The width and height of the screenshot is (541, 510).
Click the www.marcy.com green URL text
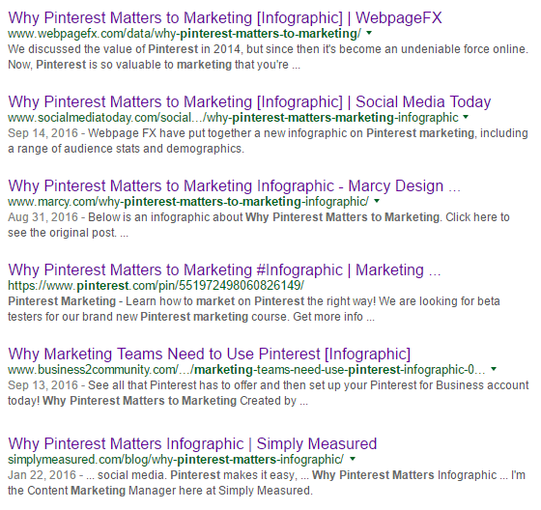point(188,202)
